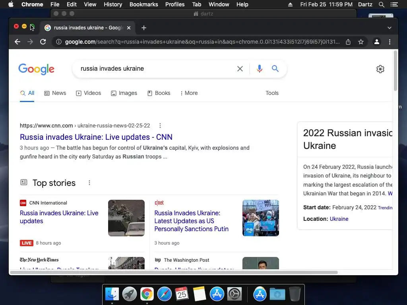Start voice search with the microphone
This screenshot has height=305, width=407.
(x=259, y=69)
